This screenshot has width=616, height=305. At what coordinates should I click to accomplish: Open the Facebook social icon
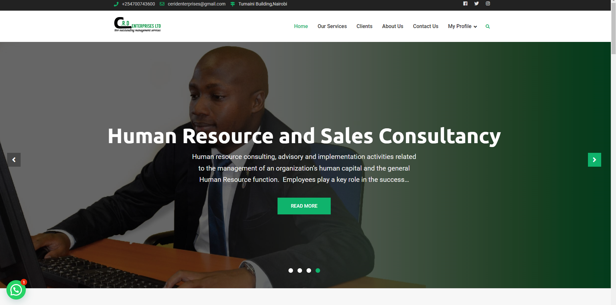point(465,4)
